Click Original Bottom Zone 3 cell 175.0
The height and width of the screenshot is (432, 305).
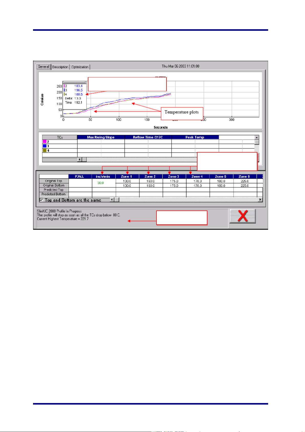(x=174, y=186)
